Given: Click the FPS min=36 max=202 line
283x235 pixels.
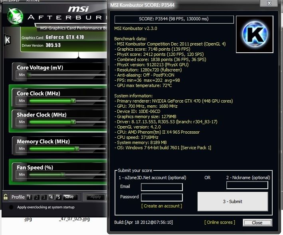Looking at the screenshot, I should click(147, 80).
